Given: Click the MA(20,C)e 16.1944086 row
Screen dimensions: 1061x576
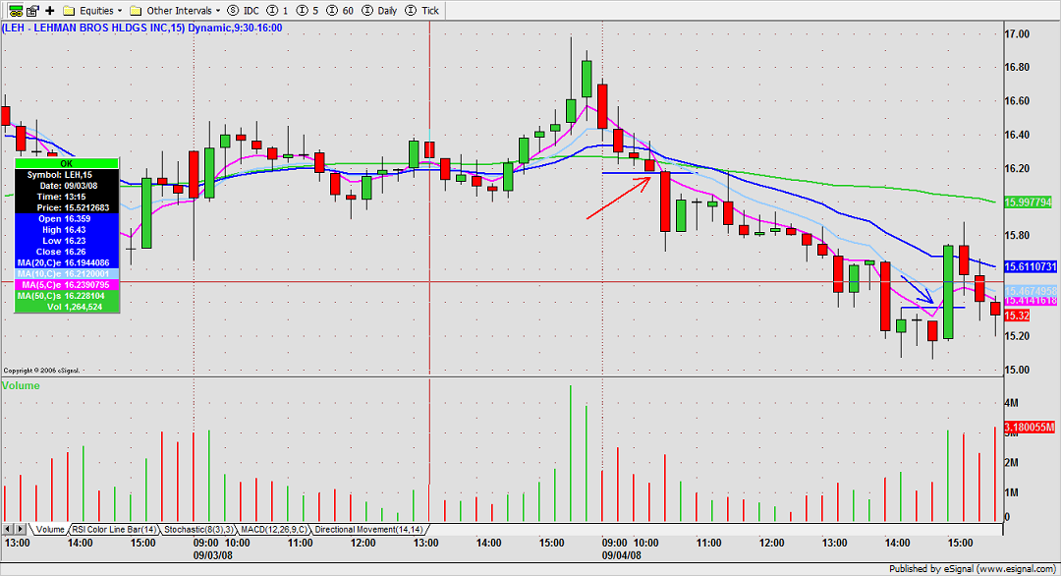Looking at the screenshot, I should 67,262.
